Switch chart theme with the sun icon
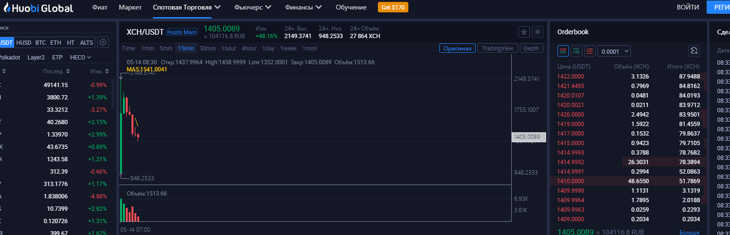Image resolution: width=730 pixels, height=235 pixels. [x=537, y=32]
